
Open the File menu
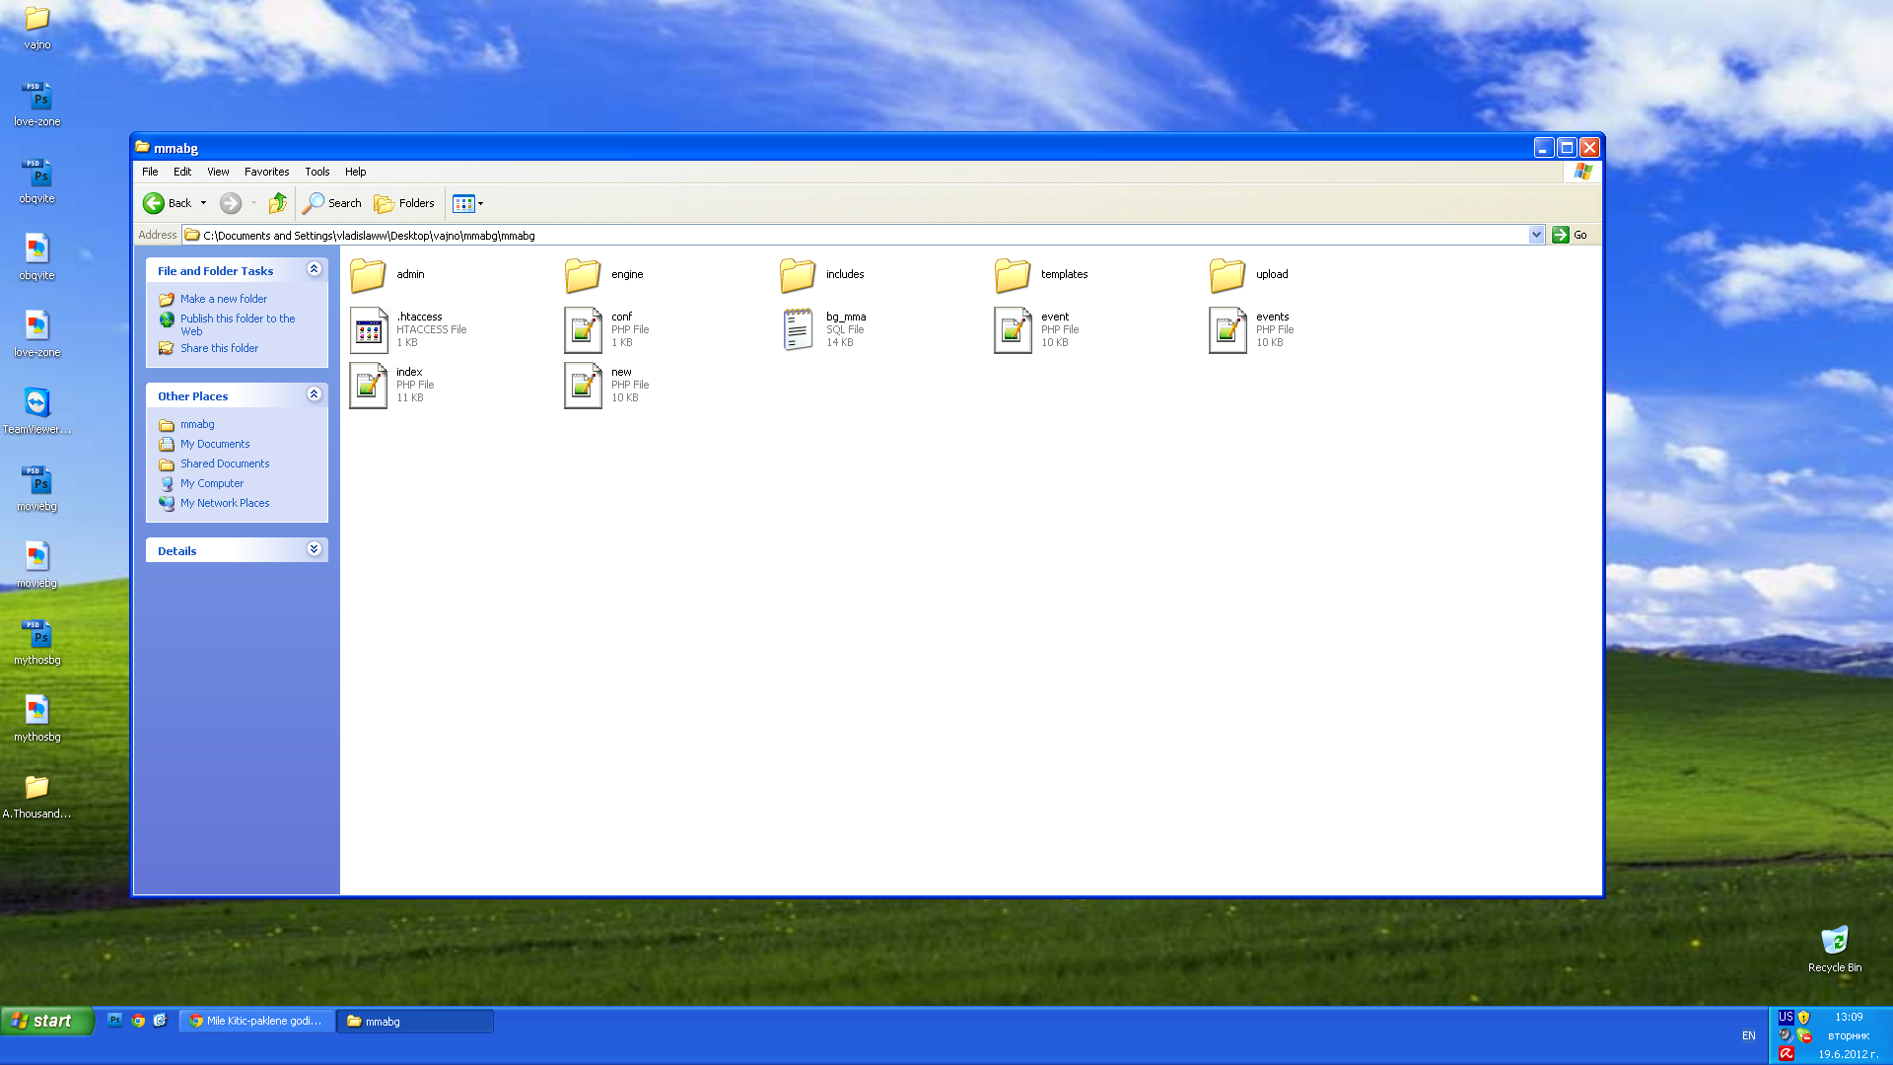(x=150, y=172)
